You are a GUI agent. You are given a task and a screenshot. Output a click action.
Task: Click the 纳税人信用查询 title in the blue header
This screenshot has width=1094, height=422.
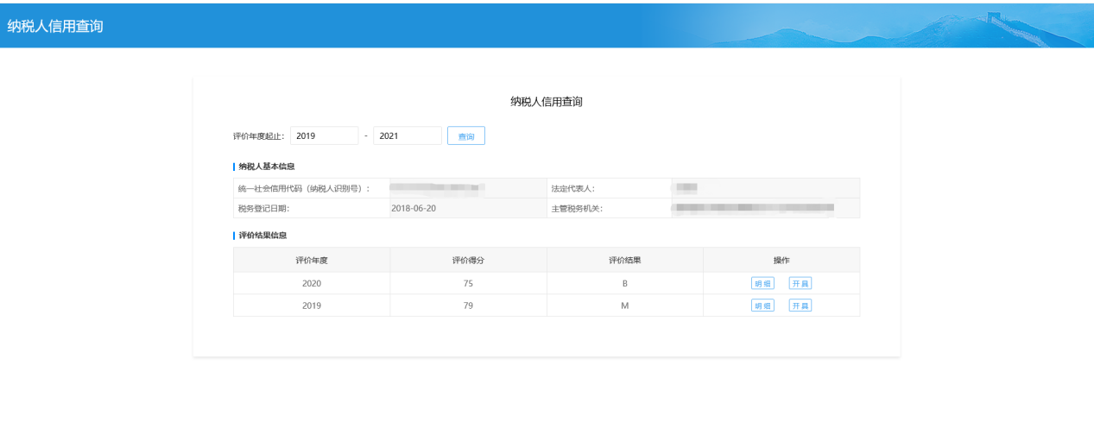tap(55, 26)
